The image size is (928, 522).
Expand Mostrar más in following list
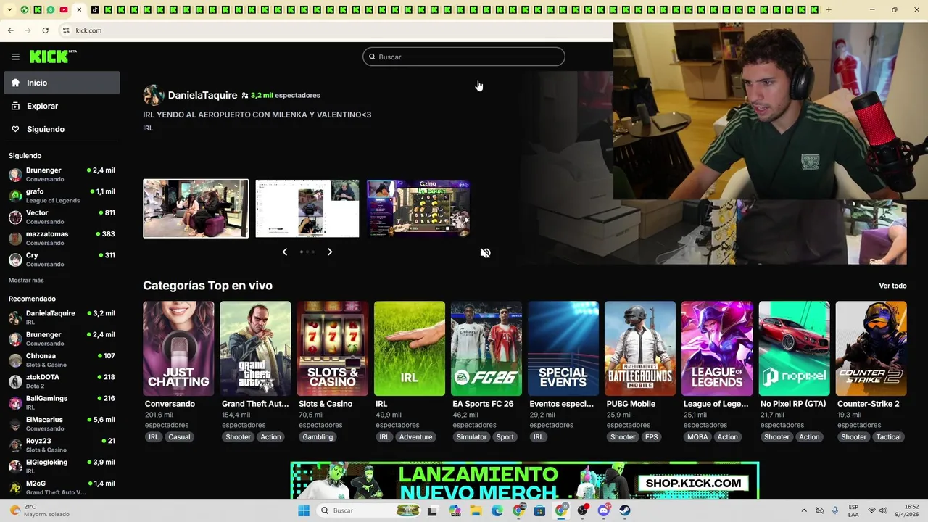26,280
